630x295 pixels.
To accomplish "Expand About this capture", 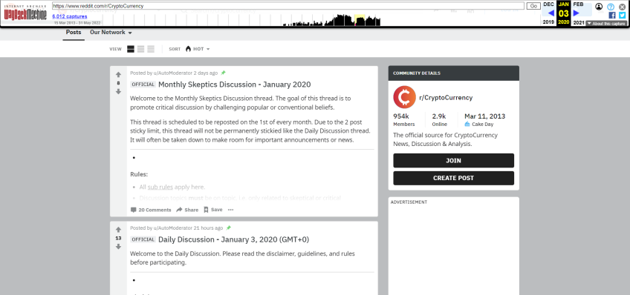I will point(606,24).
